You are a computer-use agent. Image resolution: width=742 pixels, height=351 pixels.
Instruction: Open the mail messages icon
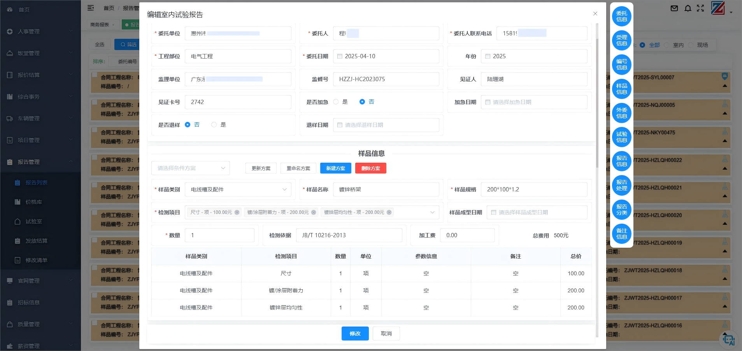(x=674, y=8)
